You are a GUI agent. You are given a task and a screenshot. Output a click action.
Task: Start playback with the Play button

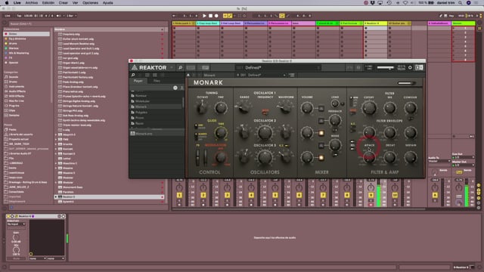click(204, 16)
